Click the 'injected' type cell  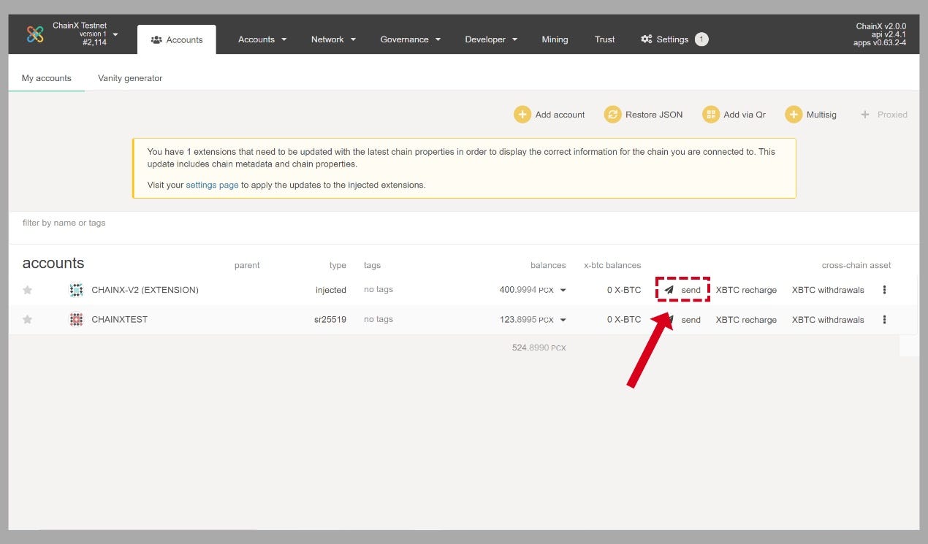pos(331,290)
